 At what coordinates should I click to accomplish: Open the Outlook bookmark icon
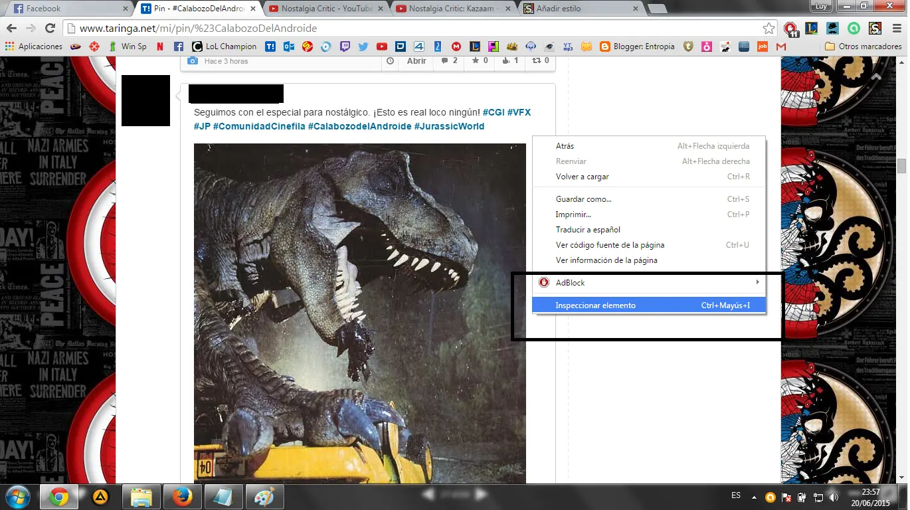coord(289,46)
